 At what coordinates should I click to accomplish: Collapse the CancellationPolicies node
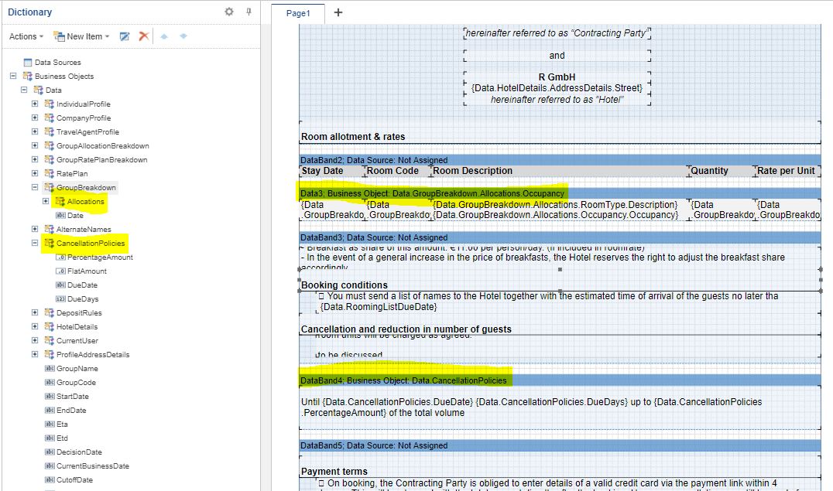point(35,244)
